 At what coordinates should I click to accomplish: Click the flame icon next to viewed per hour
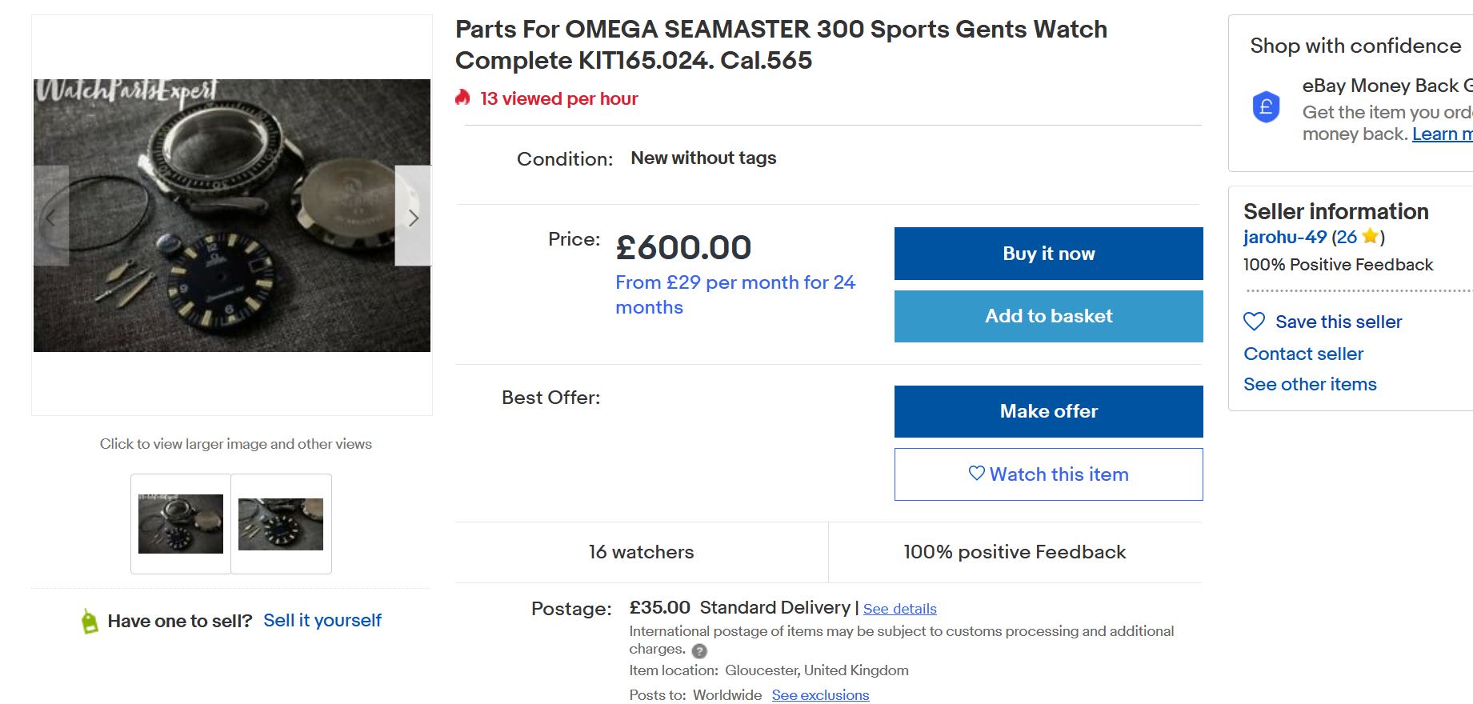(462, 98)
